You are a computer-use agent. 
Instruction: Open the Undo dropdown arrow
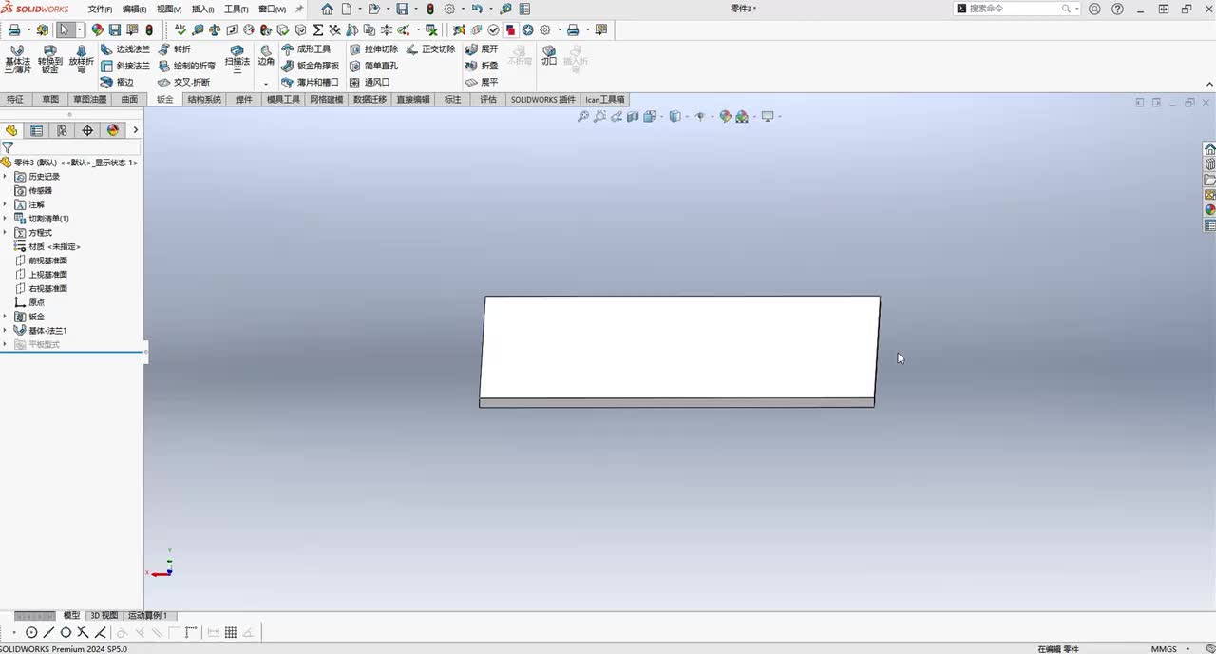point(491,9)
